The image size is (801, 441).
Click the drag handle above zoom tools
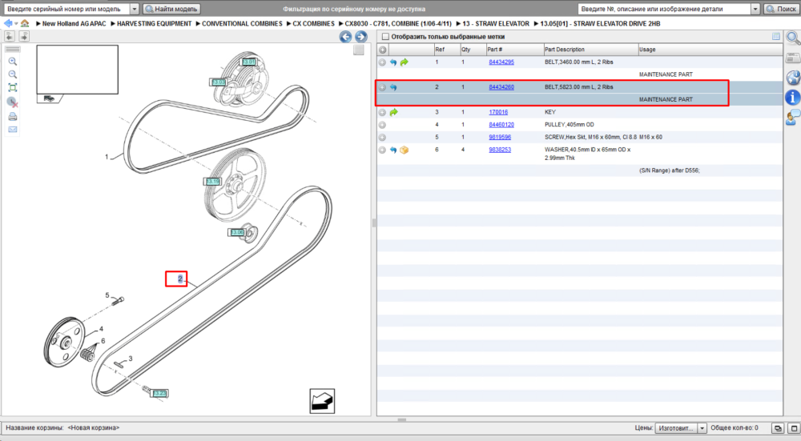click(13, 50)
